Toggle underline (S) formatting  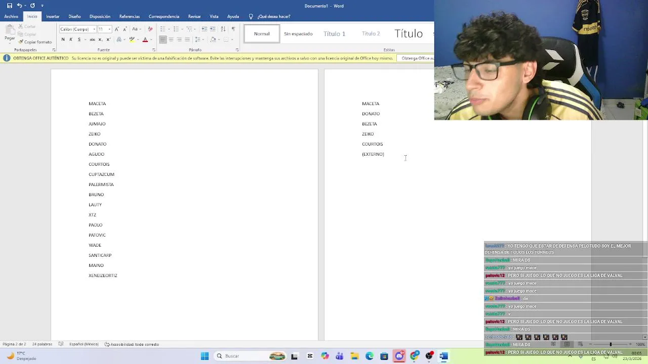[x=79, y=39]
